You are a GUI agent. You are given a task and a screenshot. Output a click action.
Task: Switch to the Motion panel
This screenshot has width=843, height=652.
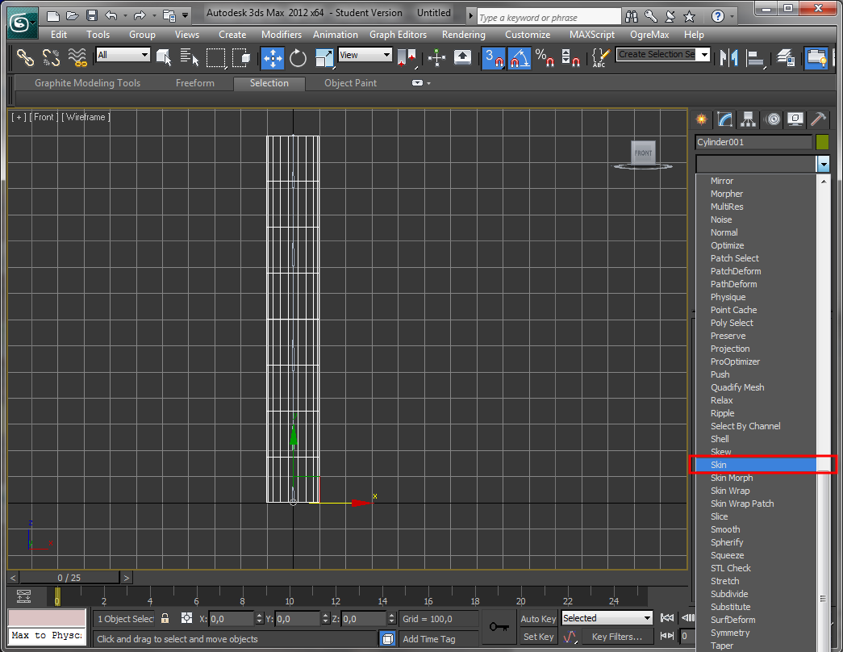point(772,119)
